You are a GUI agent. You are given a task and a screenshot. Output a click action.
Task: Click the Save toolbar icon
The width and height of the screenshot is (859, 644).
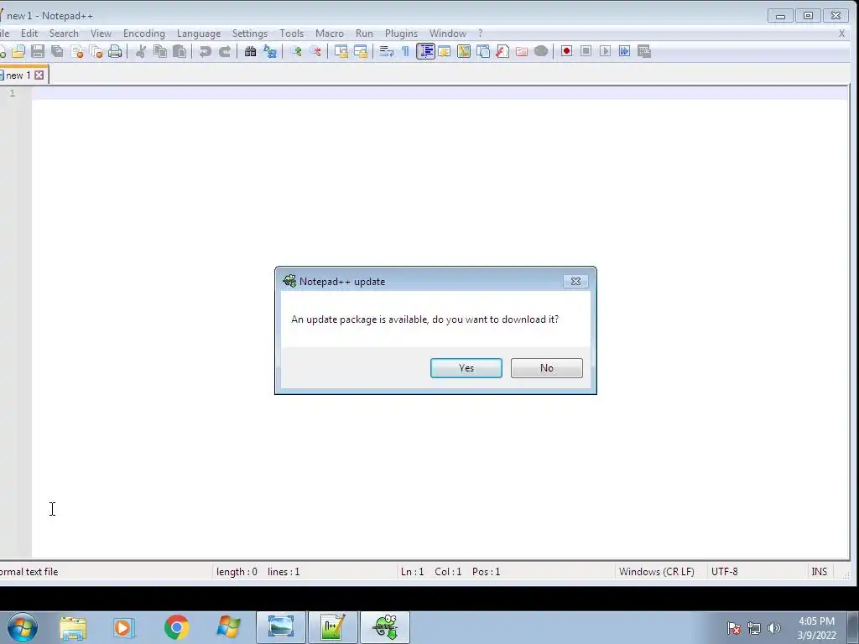click(x=38, y=51)
